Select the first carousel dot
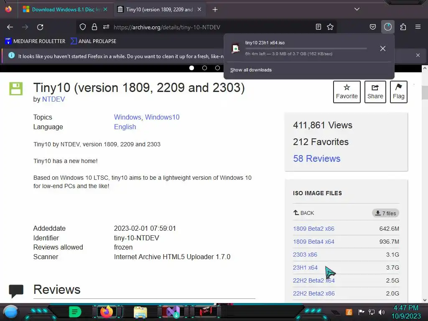The height and width of the screenshot is (321, 428). tap(191, 68)
